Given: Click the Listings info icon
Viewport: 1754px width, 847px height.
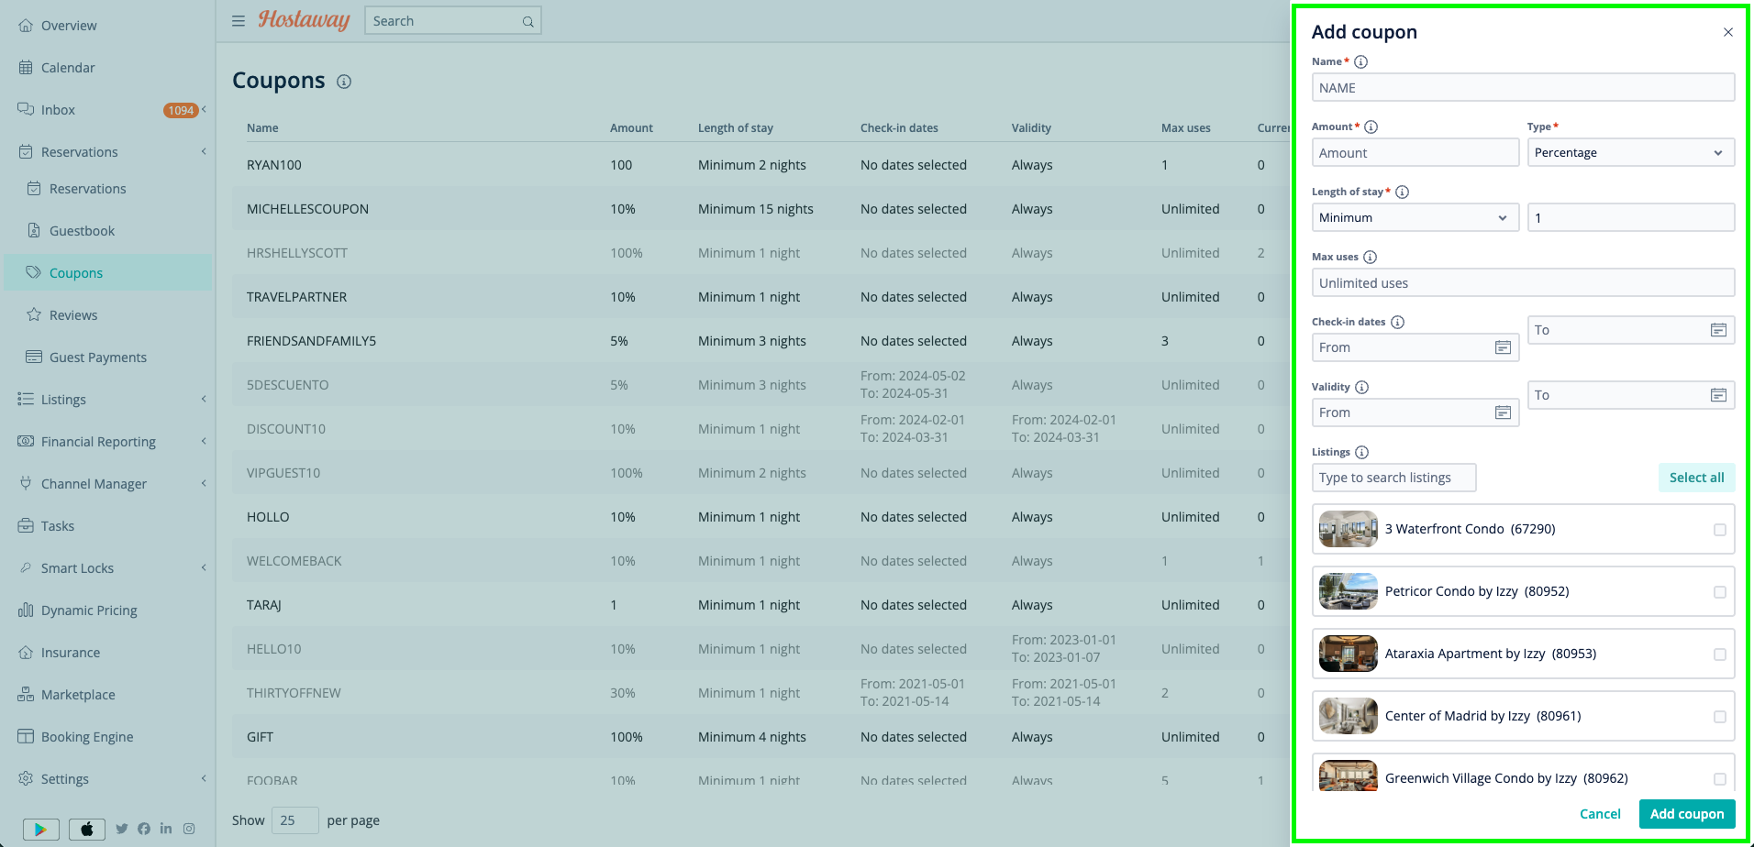Looking at the screenshot, I should pyautogui.click(x=1362, y=453).
